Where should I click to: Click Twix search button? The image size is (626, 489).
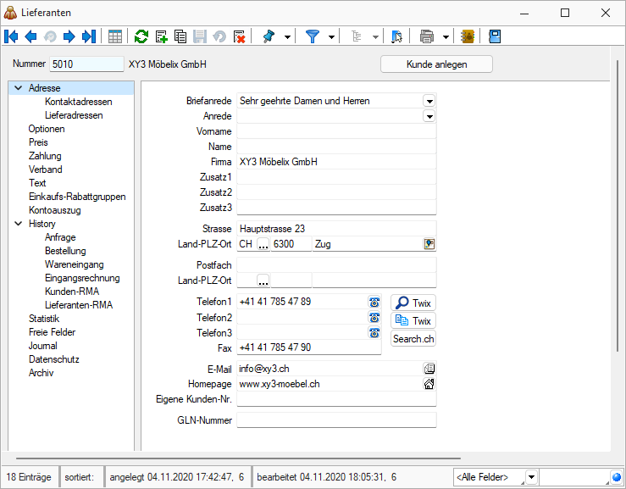(x=413, y=303)
